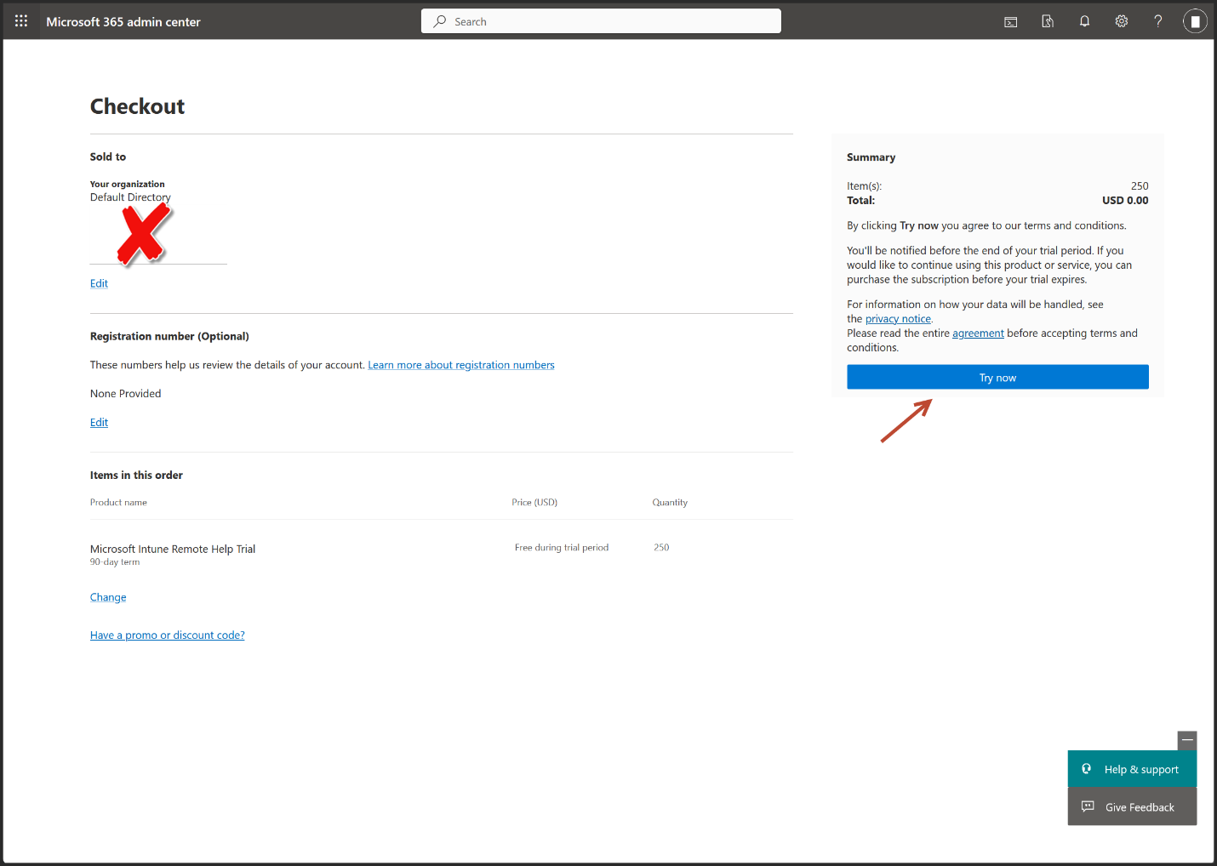Open Cloud Shell from the header
This screenshot has width=1217, height=866.
click(x=1010, y=22)
